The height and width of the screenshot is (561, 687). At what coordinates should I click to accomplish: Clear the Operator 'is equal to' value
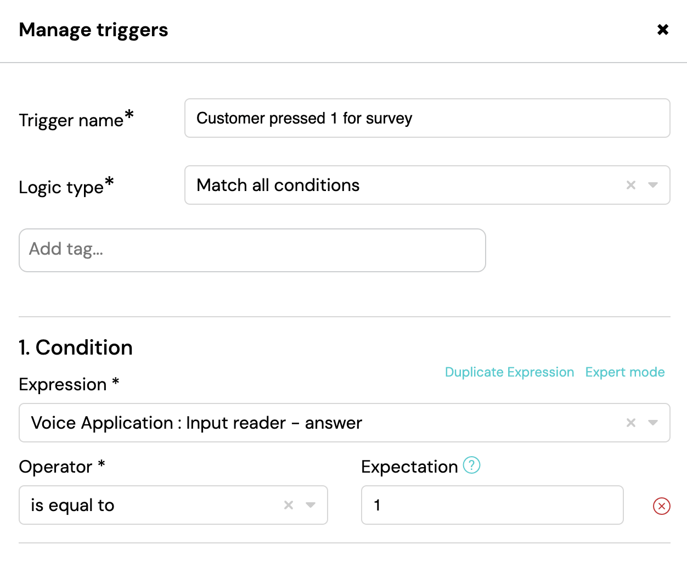click(289, 505)
